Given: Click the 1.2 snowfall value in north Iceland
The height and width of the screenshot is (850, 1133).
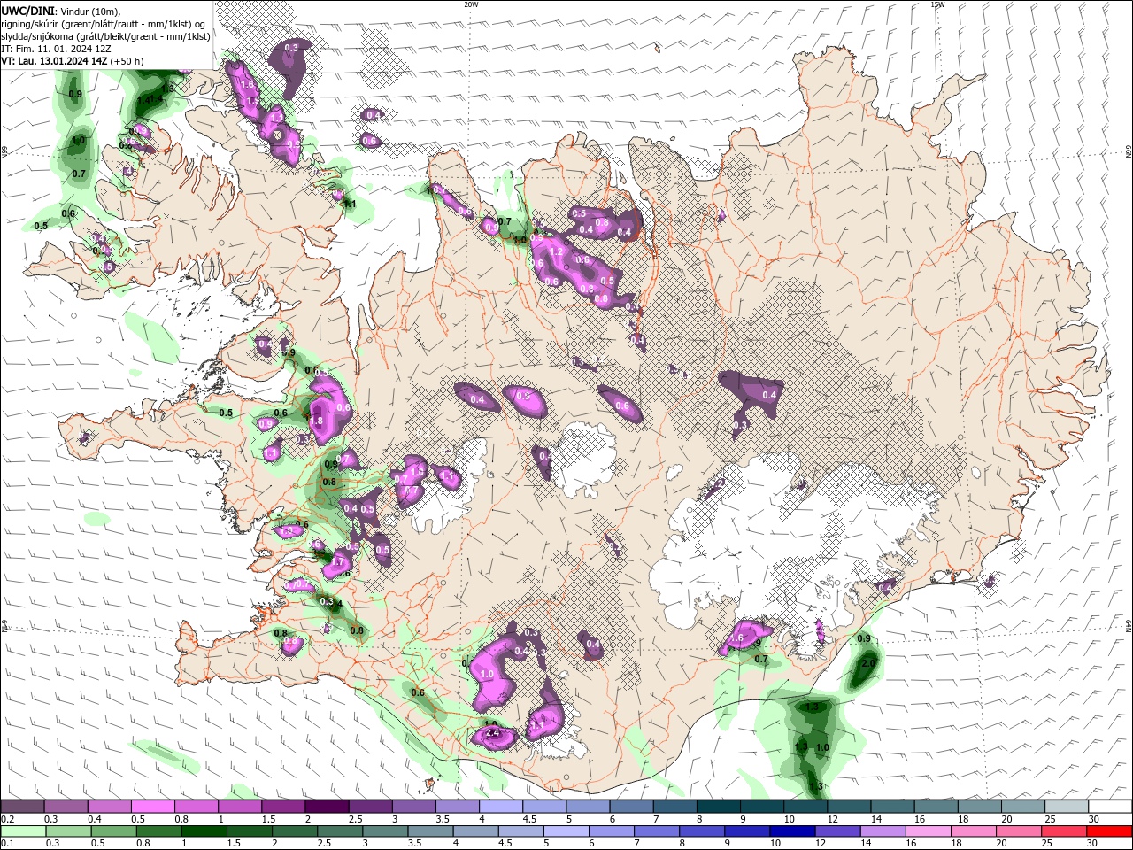Looking at the screenshot, I should (557, 252).
